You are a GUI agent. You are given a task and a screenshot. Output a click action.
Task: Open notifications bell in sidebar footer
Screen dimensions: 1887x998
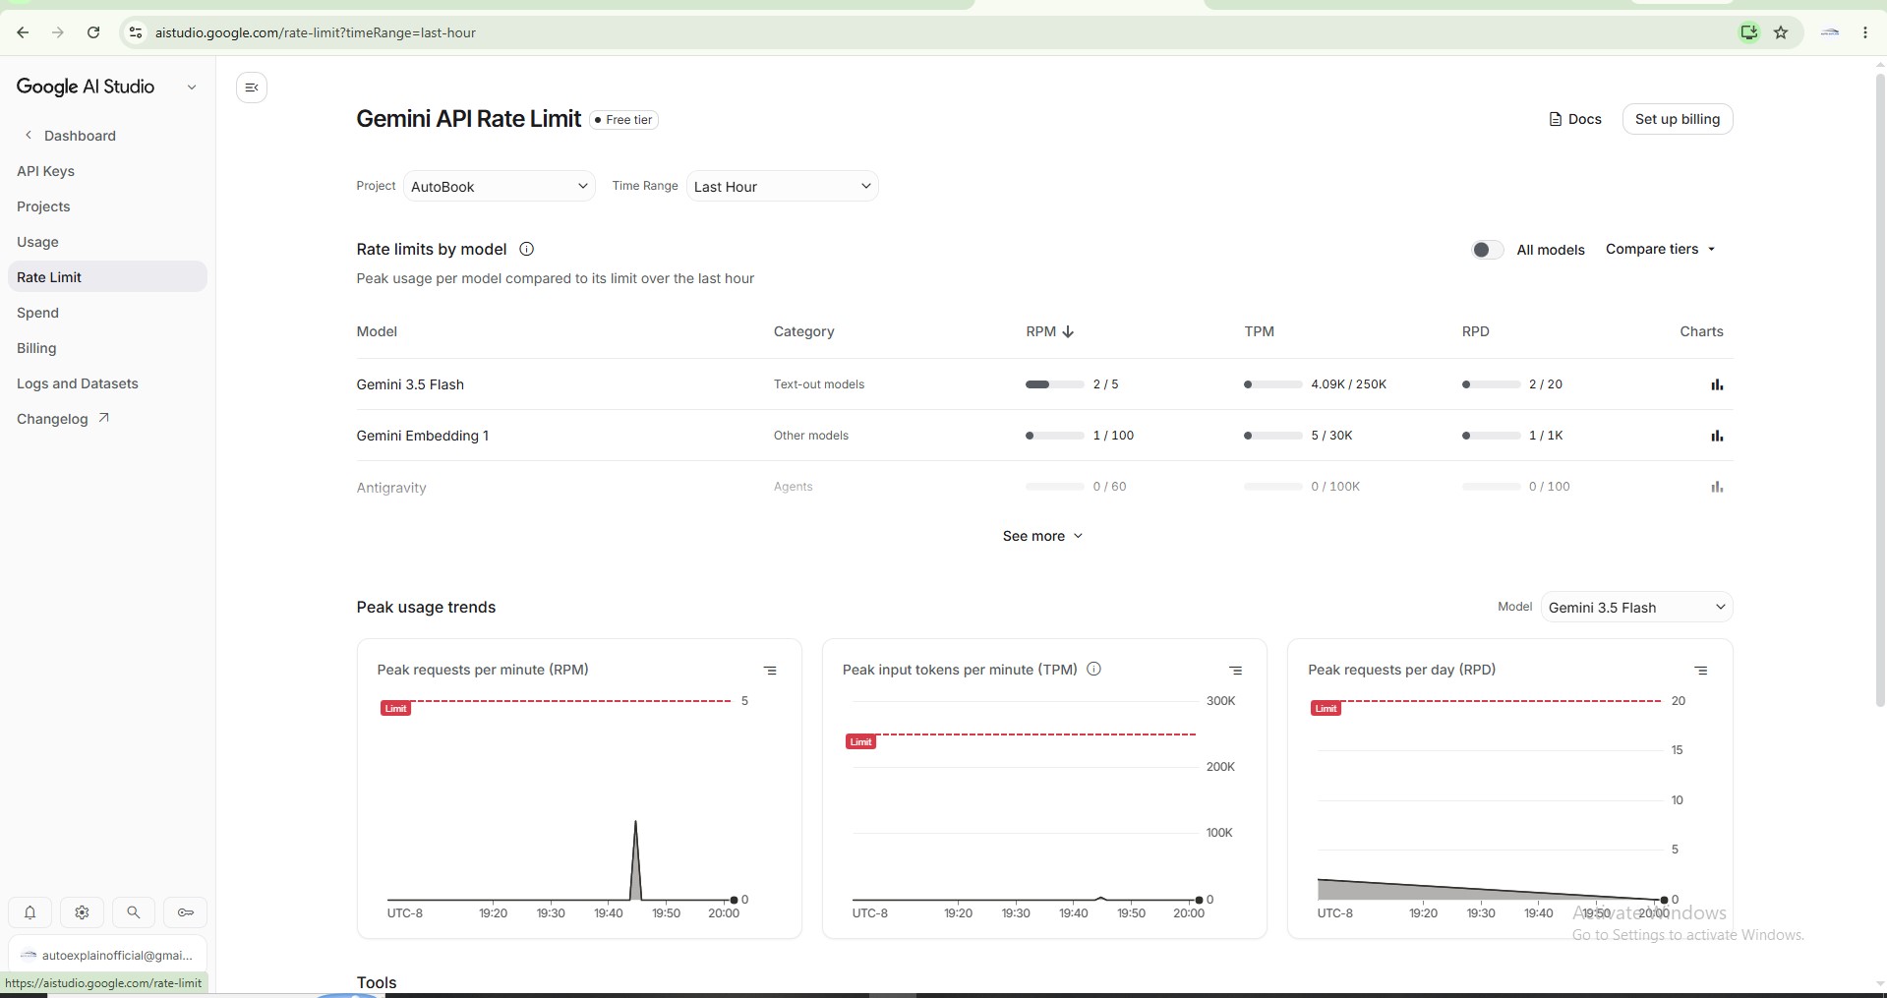click(30, 912)
